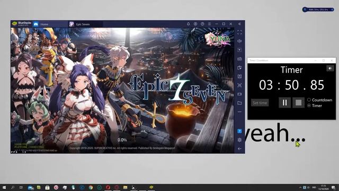
Task: Open Windows notification center icon
Action: point(334,187)
